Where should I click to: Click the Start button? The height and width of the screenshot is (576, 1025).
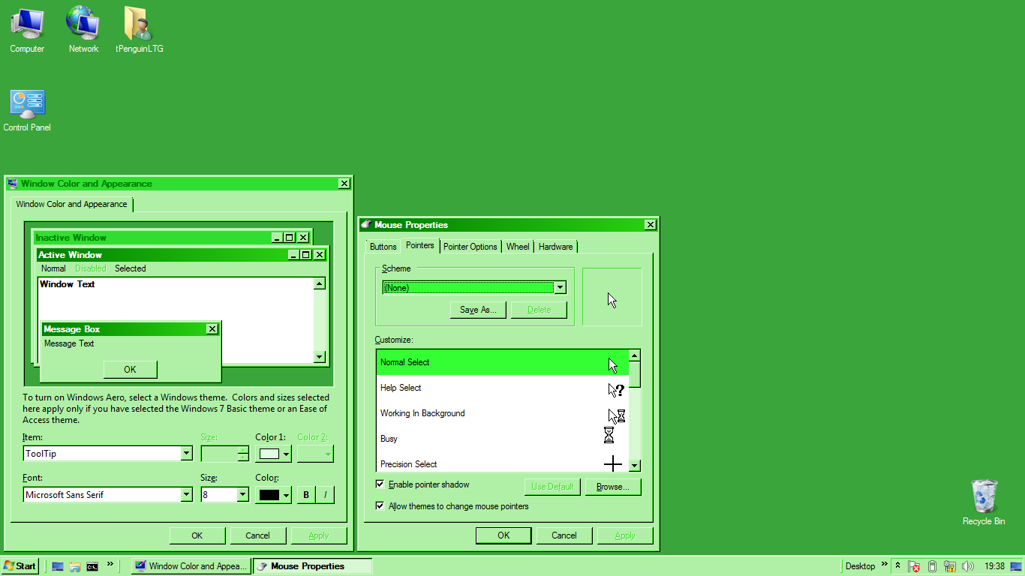[20, 566]
